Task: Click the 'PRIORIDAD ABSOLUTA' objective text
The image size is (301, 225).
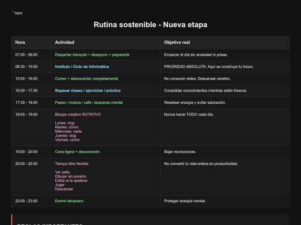Action: [x=185, y=67]
